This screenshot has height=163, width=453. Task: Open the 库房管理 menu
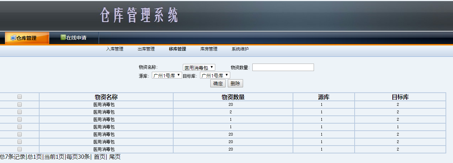tap(209, 49)
